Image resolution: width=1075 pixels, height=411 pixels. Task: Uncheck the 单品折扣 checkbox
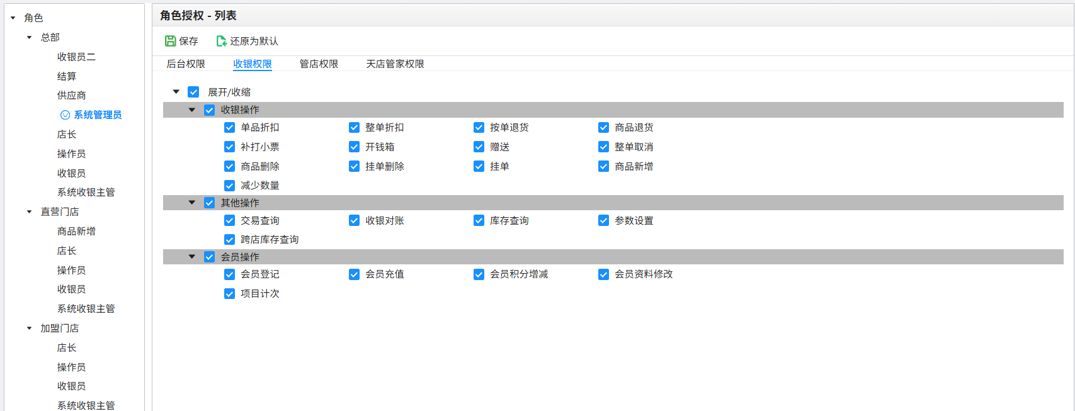click(230, 128)
